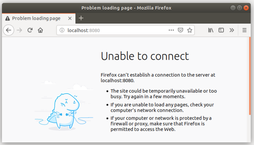Reload the current page
The height and width of the screenshot is (145, 254).
(x=30, y=30)
